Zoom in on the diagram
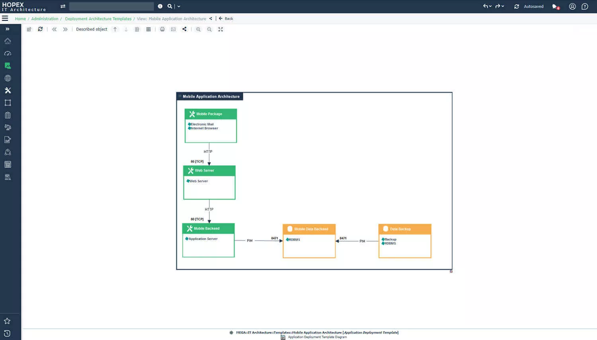 pos(198,29)
